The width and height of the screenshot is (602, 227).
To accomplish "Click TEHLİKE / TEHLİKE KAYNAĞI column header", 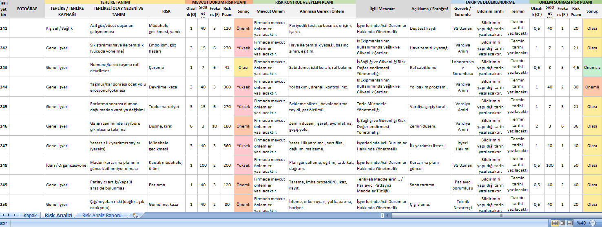I will [66, 11].
